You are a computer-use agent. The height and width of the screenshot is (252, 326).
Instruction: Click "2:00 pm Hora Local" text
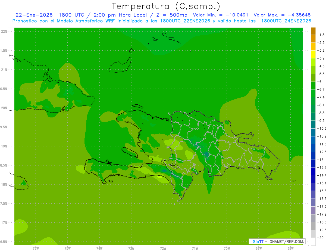pos(120,15)
